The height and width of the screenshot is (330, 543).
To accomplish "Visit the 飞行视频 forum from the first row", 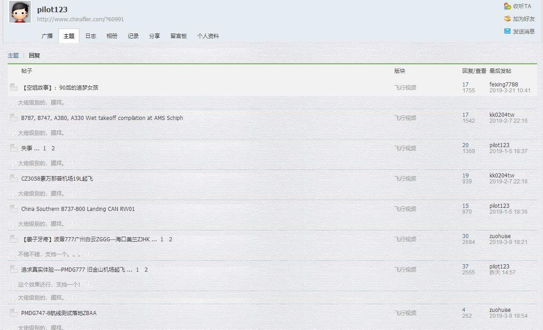I will [405, 87].
